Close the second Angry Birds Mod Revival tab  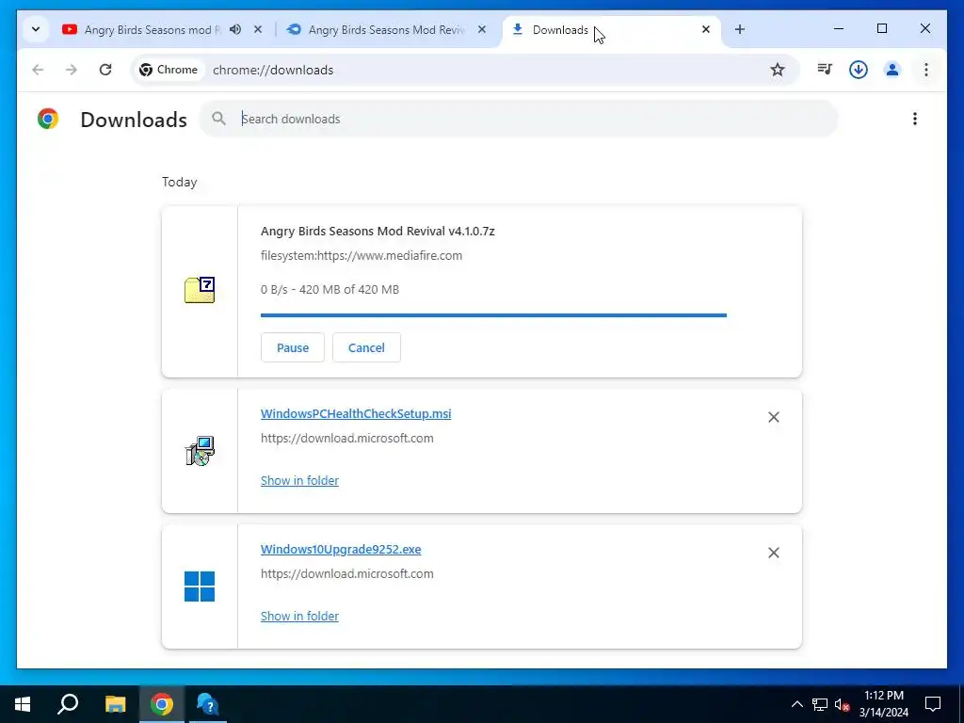coord(482,29)
